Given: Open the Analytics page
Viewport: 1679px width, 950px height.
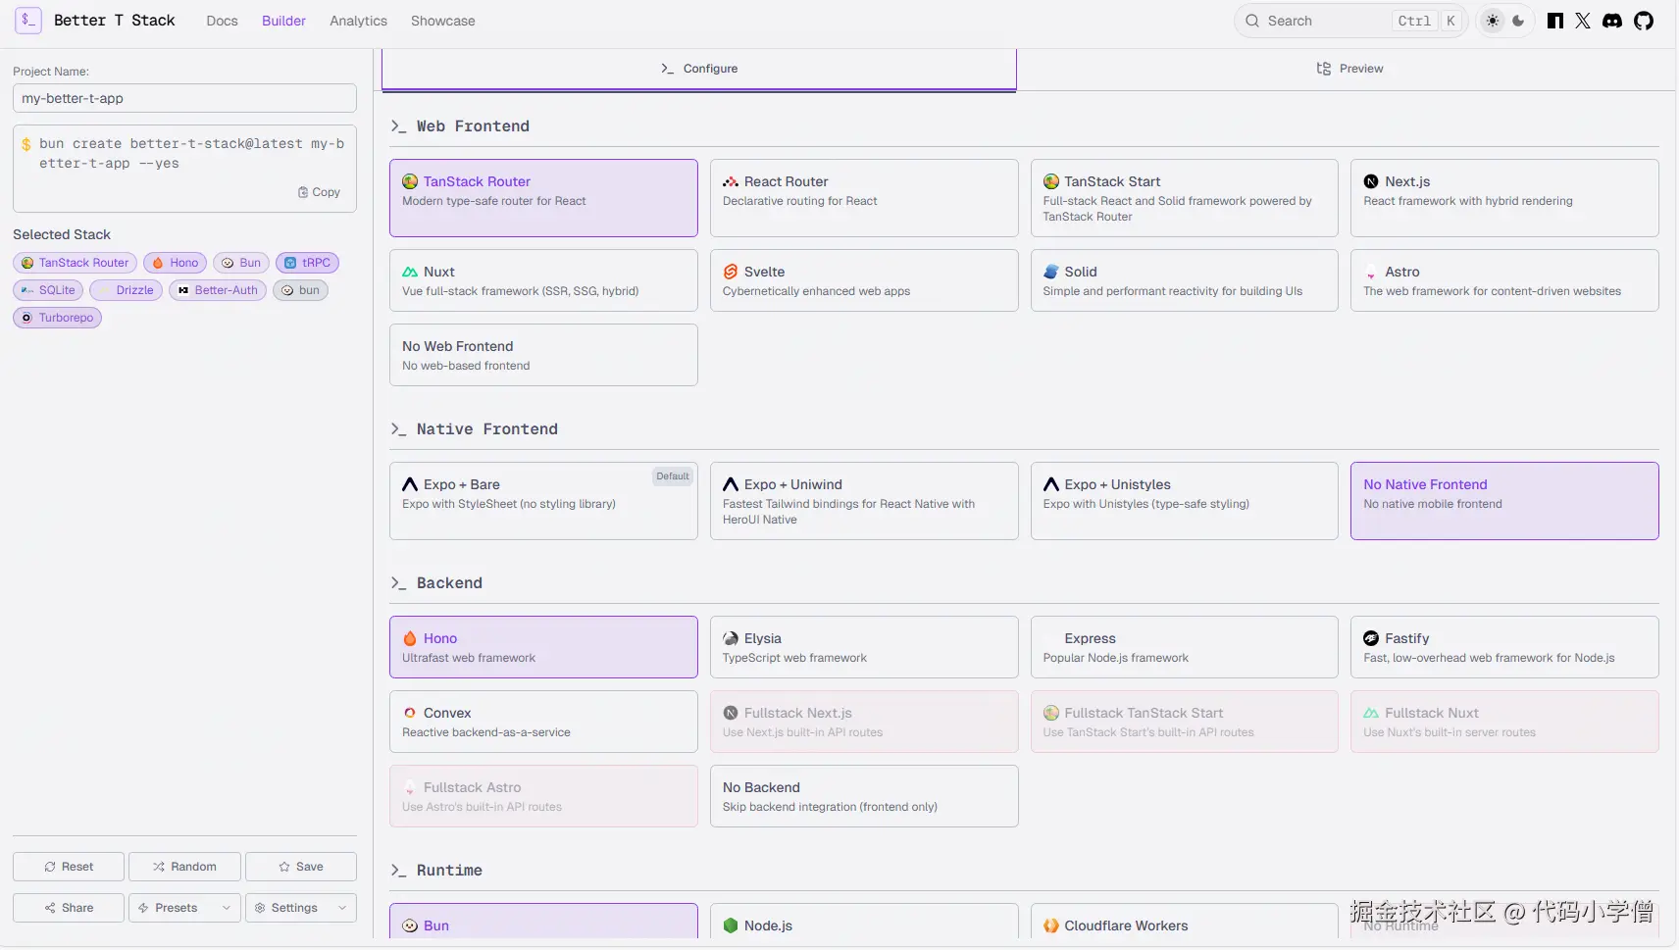Looking at the screenshot, I should pyautogui.click(x=358, y=21).
